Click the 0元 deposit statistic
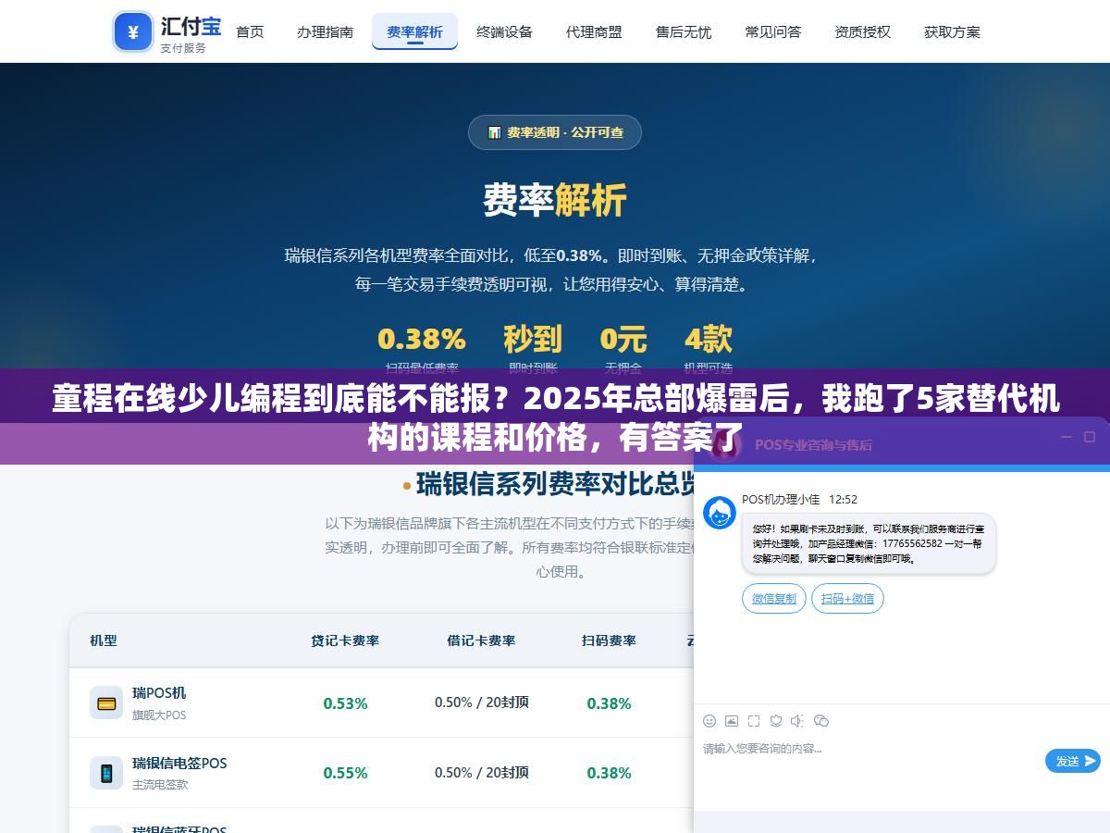1110x833 pixels. pyautogui.click(x=623, y=340)
